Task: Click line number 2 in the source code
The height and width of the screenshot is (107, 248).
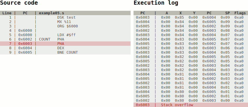Action: pos(10,22)
